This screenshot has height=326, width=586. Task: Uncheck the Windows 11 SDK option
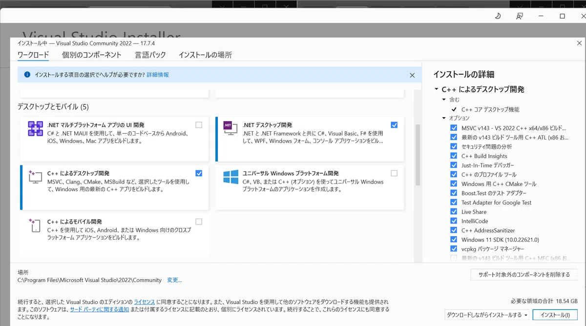pyautogui.click(x=454, y=240)
